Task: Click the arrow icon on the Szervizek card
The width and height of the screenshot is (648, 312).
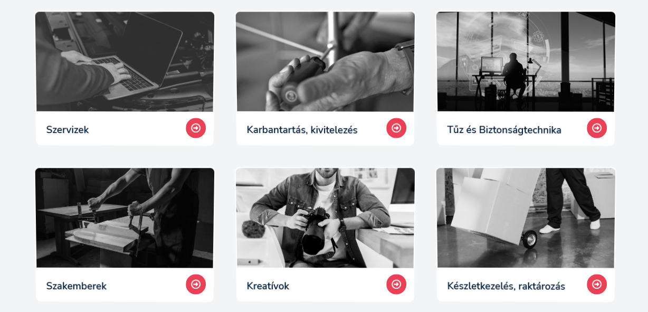Action: click(x=196, y=128)
